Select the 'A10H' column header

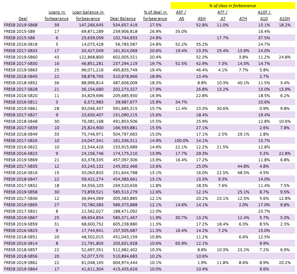pyautogui.click(x=285, y=19)
